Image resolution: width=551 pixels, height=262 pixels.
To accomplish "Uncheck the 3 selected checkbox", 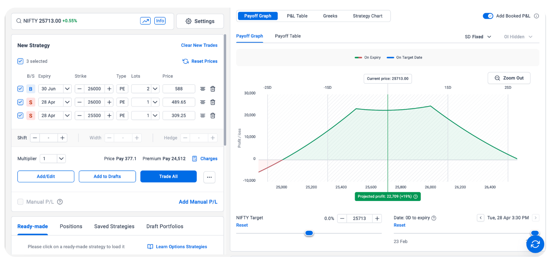I will coord(20,61).
